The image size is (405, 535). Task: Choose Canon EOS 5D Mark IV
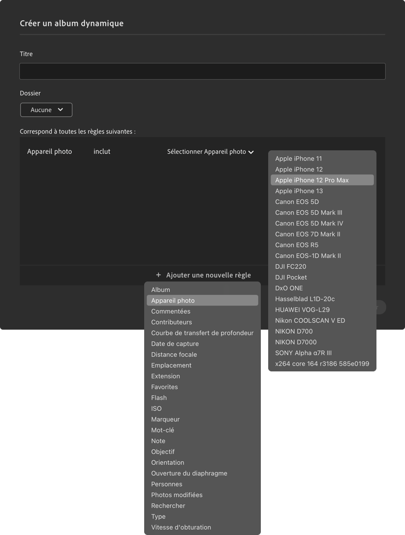point(322,224)
